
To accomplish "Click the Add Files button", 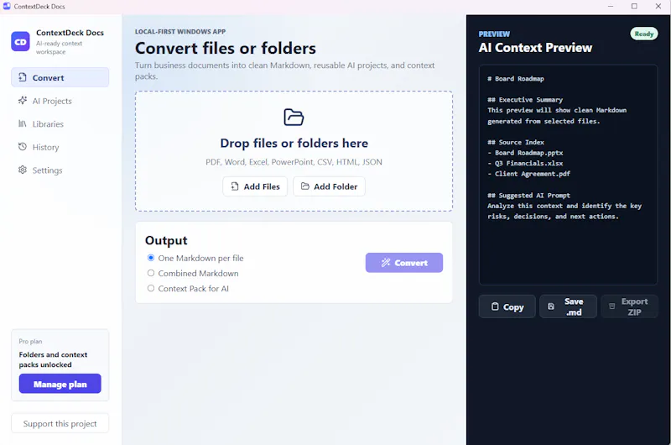I will pyautogui.click(x=255, y=186).
